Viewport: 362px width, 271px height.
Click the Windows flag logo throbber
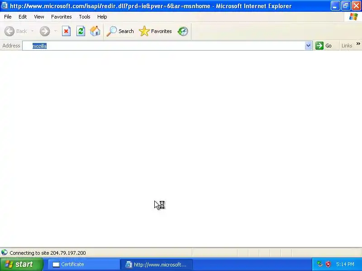tap(353, 17)
